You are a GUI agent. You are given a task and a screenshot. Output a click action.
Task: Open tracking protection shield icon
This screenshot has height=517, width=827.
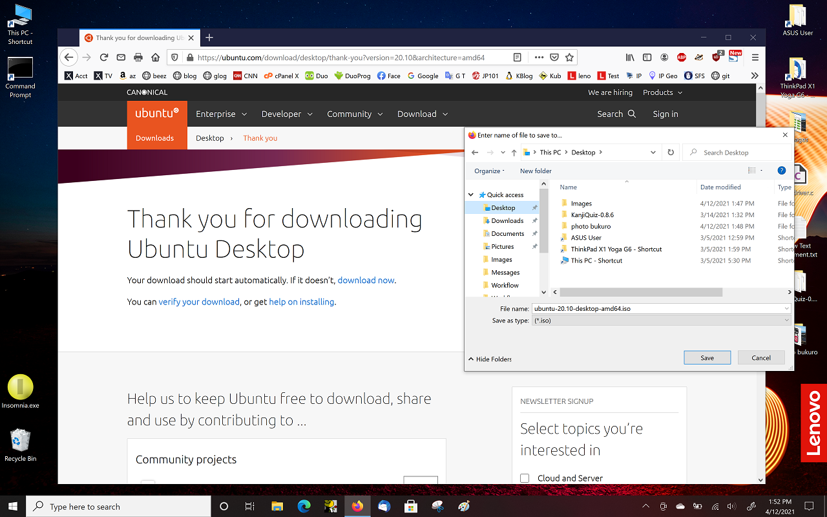pos(175,58)
